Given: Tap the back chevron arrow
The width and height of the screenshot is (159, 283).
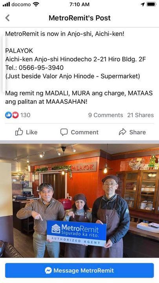Looking at the screenshot, I should [7, 18].
